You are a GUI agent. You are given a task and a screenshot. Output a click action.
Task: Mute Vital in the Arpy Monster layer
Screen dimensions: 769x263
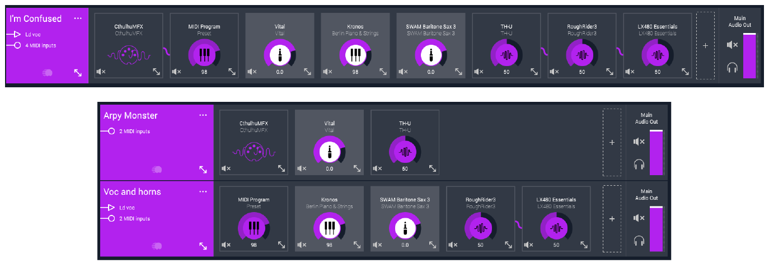click(x=301, y=168)
